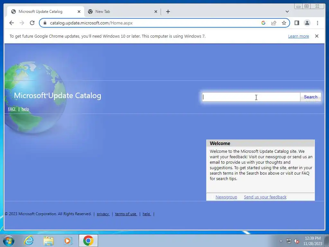The height and width of the screenshot is (247, 329).
Task: Open the taskbar clock and date
Action: tap(313, 241)
